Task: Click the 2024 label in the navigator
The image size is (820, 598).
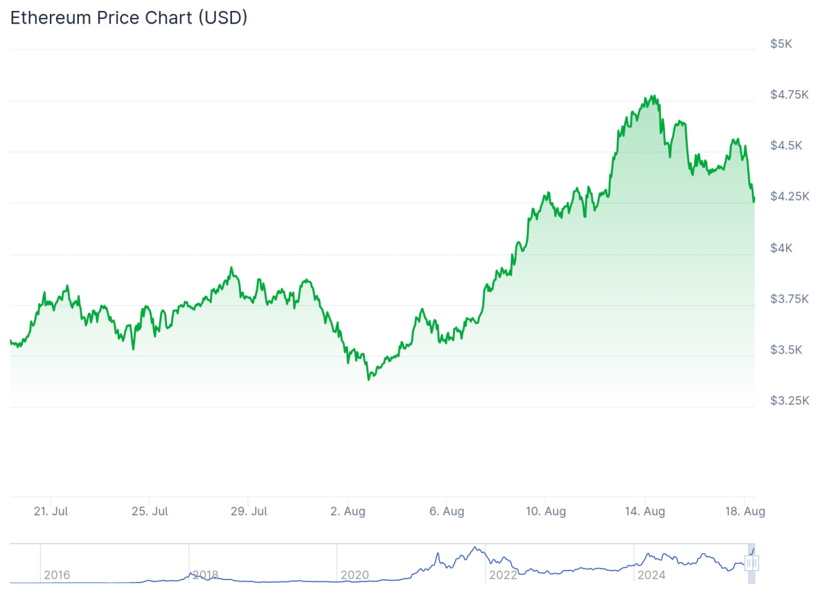Action: point(651,575)
